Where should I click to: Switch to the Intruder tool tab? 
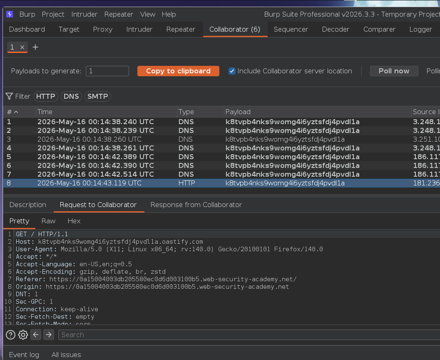coord(139,30)
